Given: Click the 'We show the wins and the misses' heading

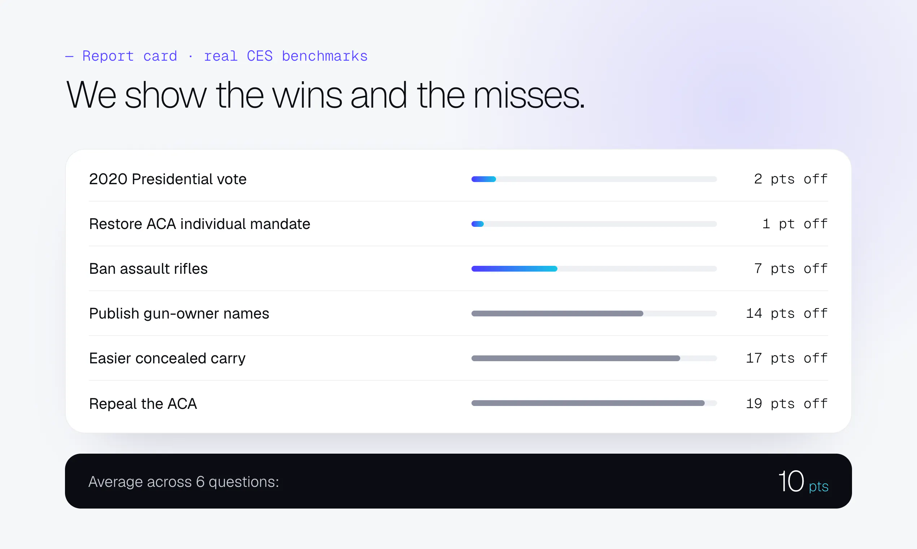Looking at the screenshot, I should click(325, 95).
